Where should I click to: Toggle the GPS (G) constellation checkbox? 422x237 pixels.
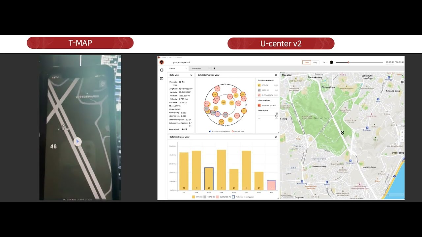(259, 85)
